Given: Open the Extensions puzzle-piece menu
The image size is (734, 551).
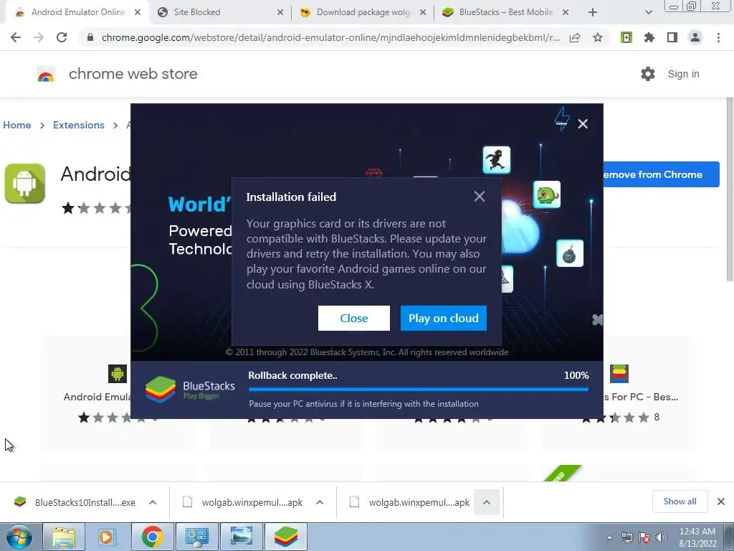Looking at the screenshot, I should (649, 37).
